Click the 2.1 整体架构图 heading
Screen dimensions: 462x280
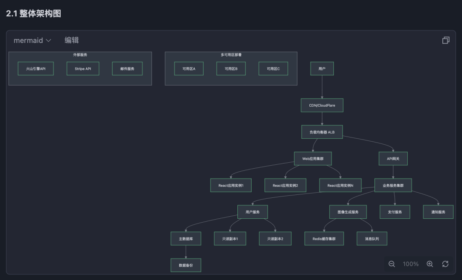[x=34, y=13]
